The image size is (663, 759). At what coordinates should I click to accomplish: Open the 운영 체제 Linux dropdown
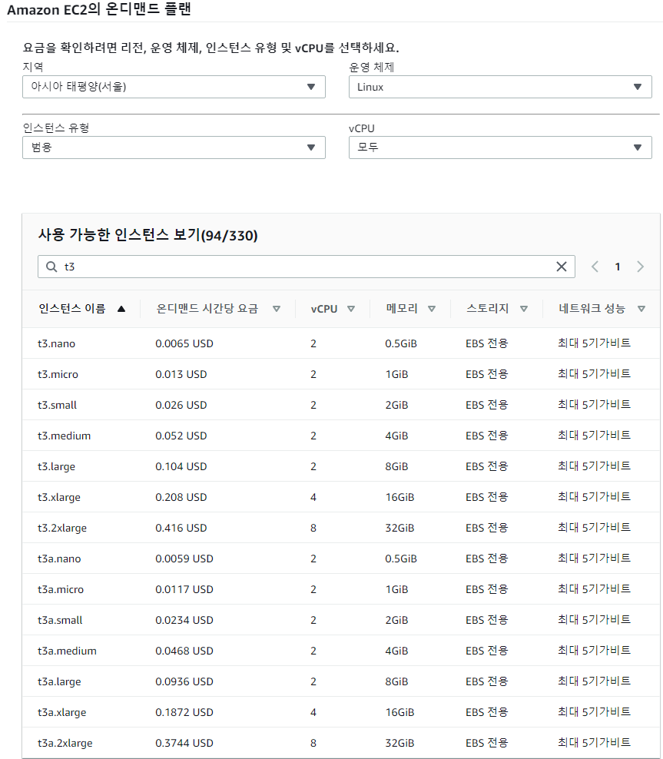500,87
